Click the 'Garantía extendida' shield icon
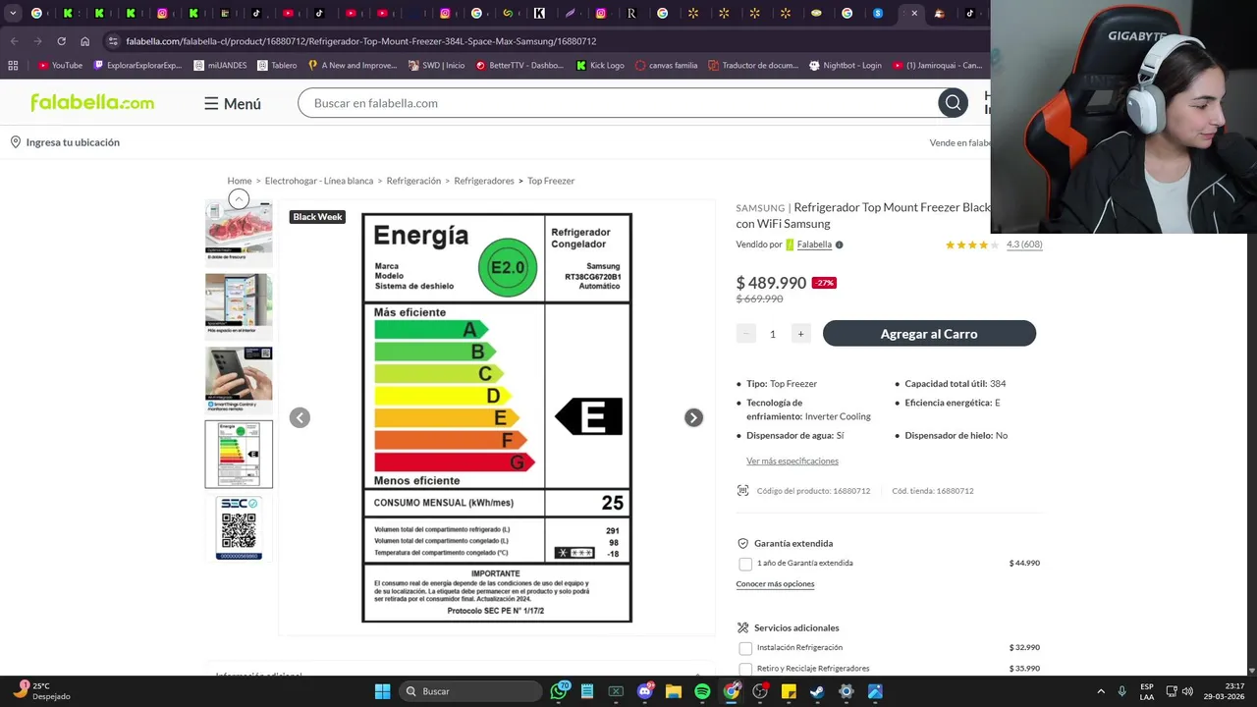 point(743,543)
